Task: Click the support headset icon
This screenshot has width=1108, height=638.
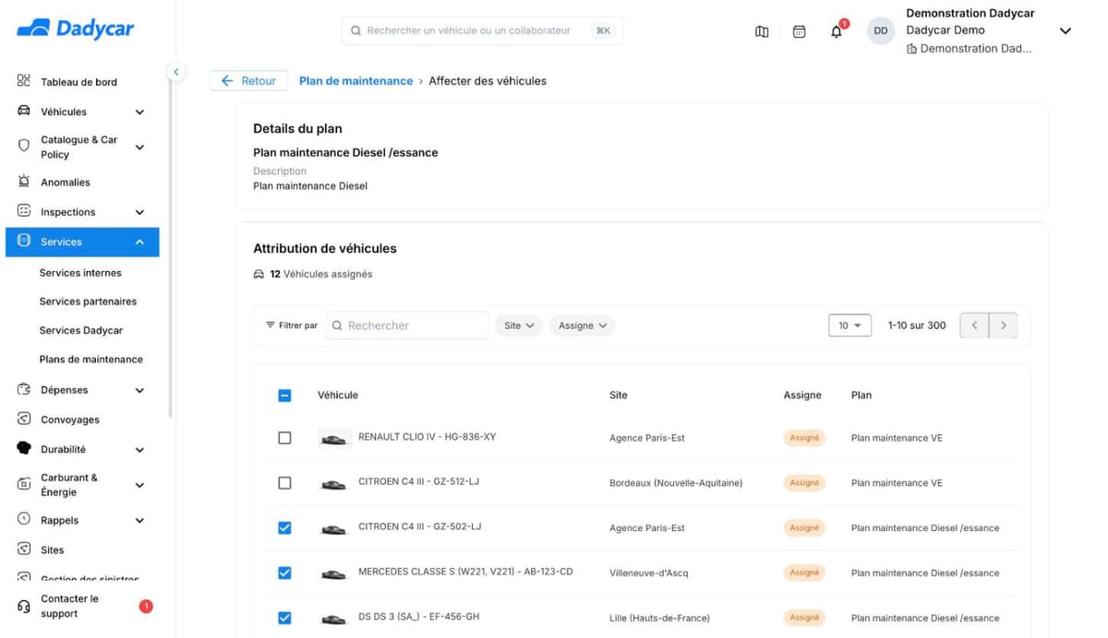Action: (x=24, y=606)
